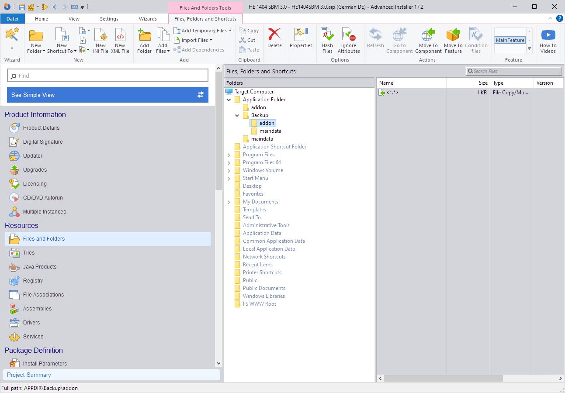This screenshot has height=393, width=565.
Task: Open Digital Signature page
Action: pyautogui.click(x=43, y=142)
